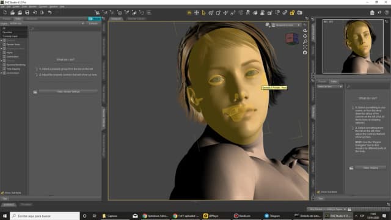The width and height of the screenshot is (391, 220).
Task: Click the draw style sphere icon
Action: (x=268, y=25)
